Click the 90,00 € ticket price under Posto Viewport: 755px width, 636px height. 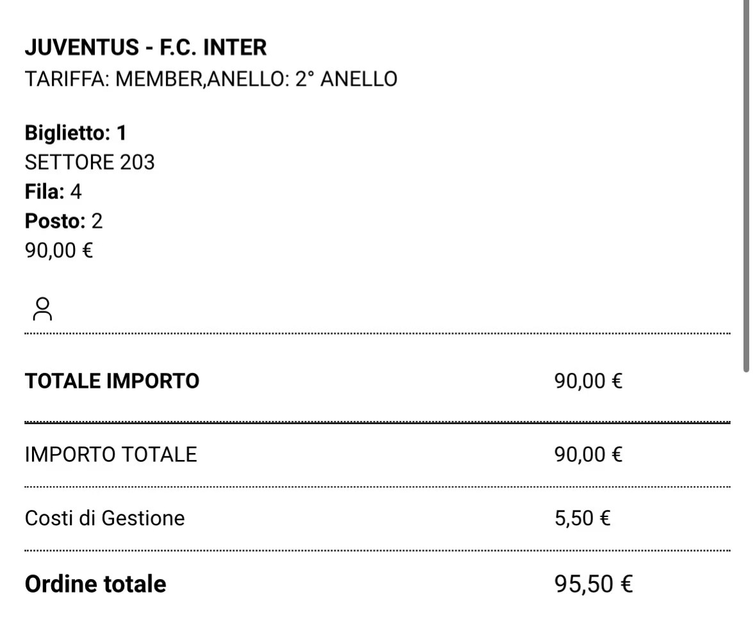click(59, 250)
